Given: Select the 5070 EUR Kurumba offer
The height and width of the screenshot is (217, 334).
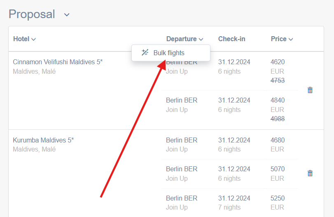Looking at the screenshot, I should (277, 169).
